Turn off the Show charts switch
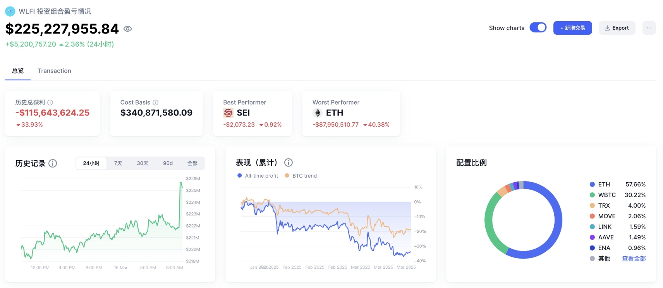 (x=538, y=28)
